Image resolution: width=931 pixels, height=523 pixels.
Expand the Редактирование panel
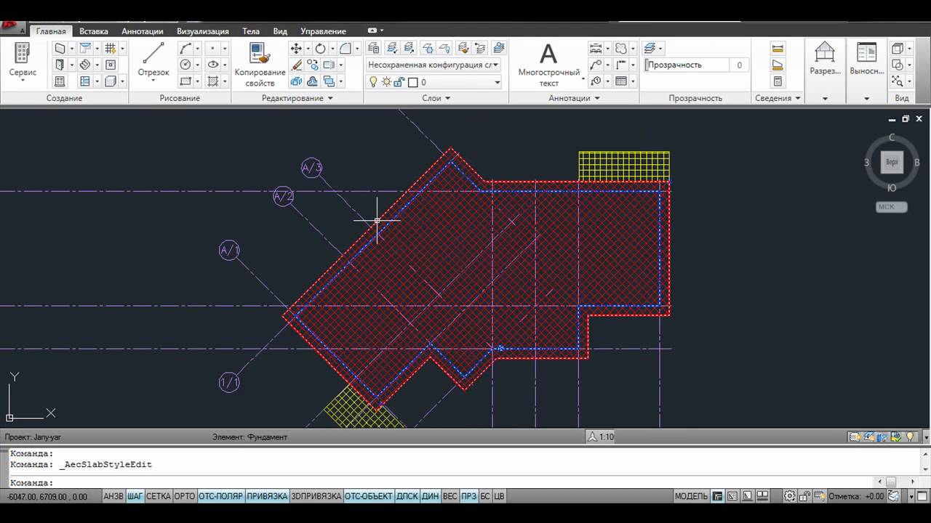coord(297,98)
